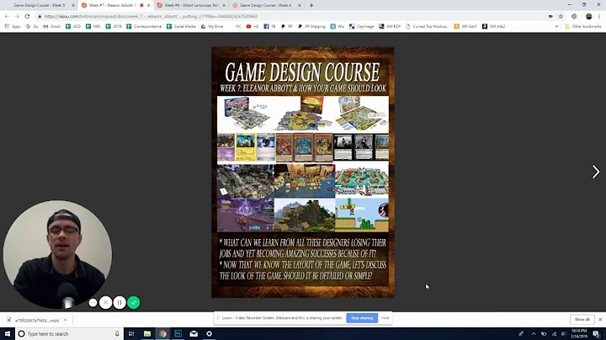Open the Gmail bookmark
The width and height of the screenshot is (606, 340).
(x=52, y=26)
